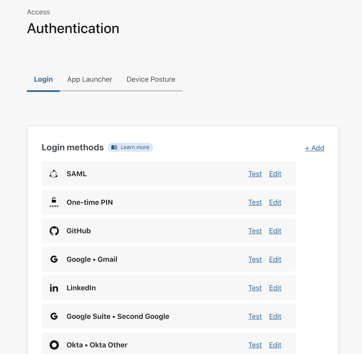Click the Access breadcrumb label
Image resolution: width=362 pixels, height=354 pixels.
click(38, 12)
